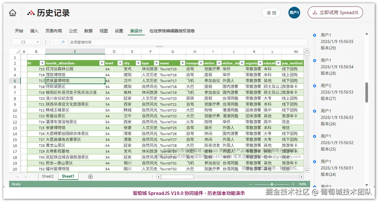Click history panel scroll down arrow
Screen dimensions: 378x202
click(367, 185)
